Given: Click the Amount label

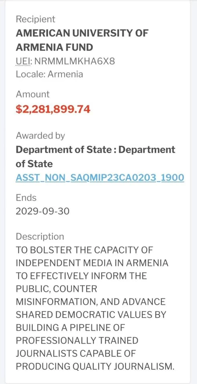Looking at the screenshot, I should coord(32,94).
